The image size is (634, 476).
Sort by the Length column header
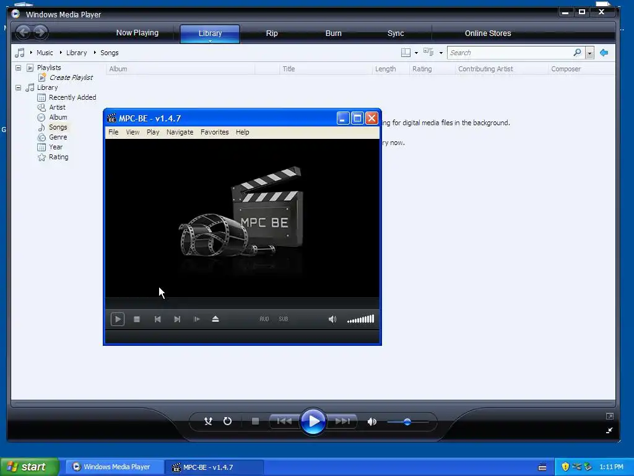click(391, 69)
